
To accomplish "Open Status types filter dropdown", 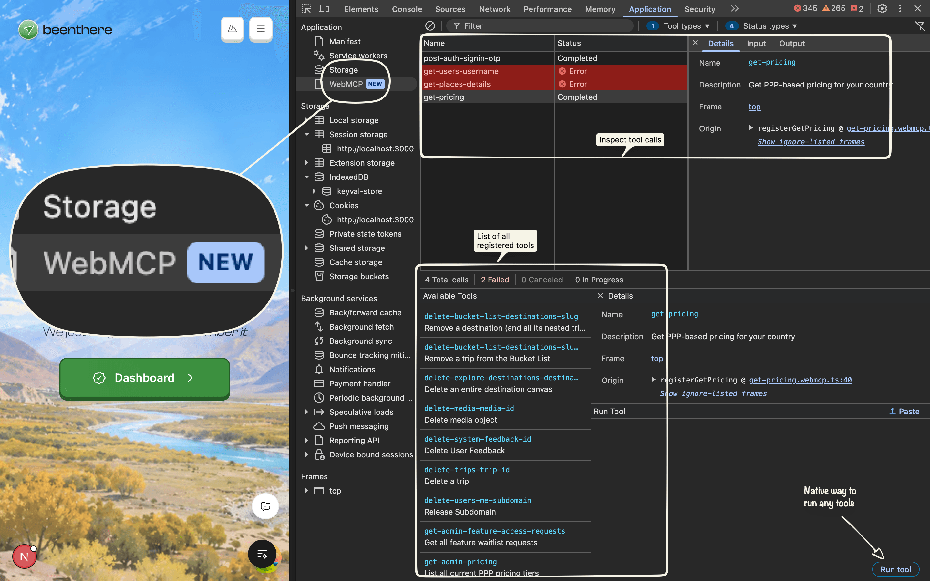I will tap(761, 26).
